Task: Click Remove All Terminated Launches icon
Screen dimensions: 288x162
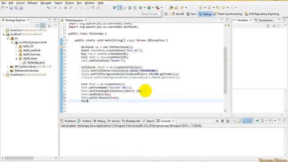Action: (x=228, y=121)
